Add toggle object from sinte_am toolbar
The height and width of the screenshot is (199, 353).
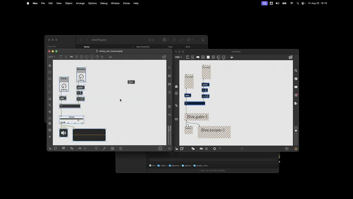click(x=76, y=57)
